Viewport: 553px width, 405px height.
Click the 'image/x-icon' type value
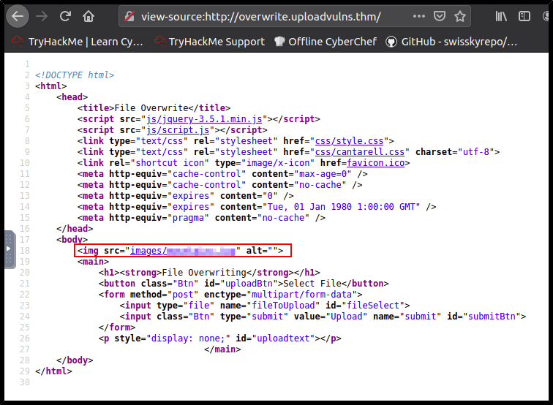(278, 163)
